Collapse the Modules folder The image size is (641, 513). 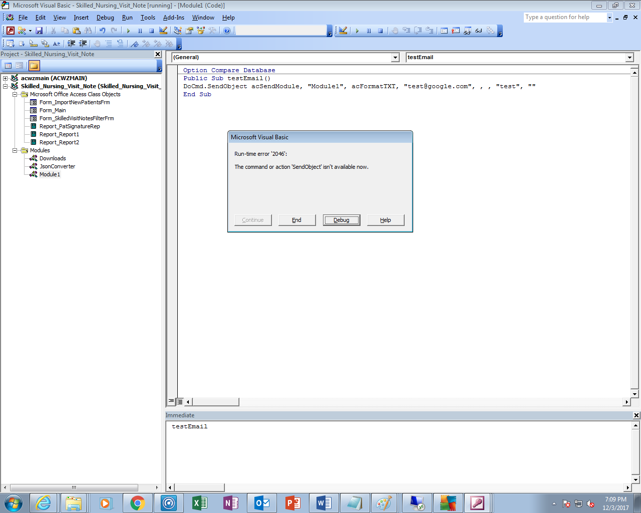pyautogui.click(x=15, y=150)
